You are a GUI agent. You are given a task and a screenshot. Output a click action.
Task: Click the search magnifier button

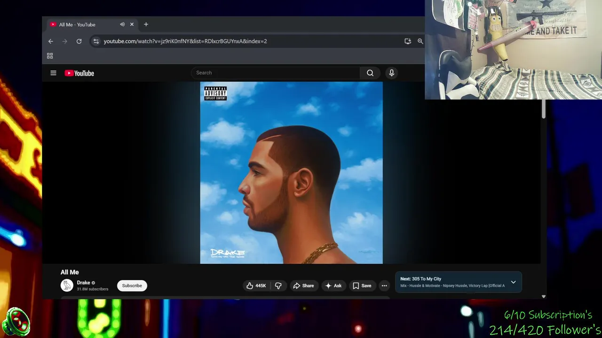coord(370,73)
